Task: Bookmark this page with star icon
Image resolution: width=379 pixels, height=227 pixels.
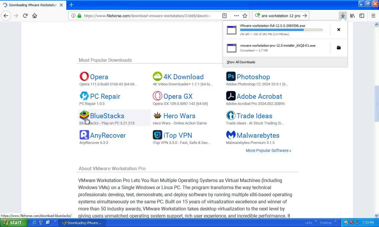Action: click(x=245, y=16)
